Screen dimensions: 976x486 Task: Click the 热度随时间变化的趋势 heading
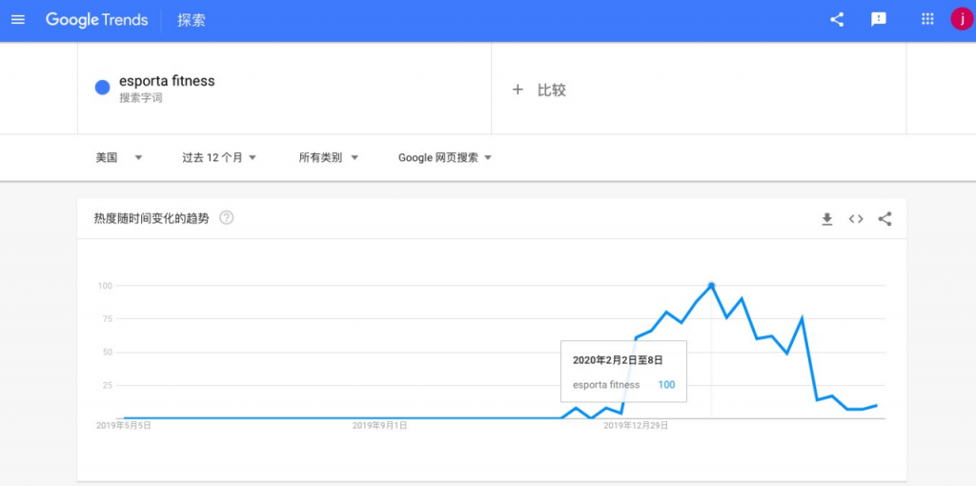click(152, 218)
